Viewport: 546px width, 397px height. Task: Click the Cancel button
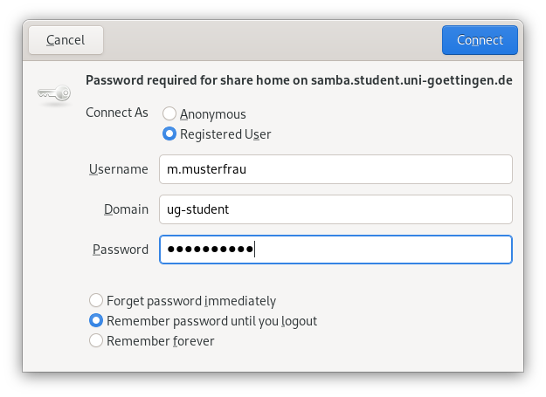coord(66,40)
